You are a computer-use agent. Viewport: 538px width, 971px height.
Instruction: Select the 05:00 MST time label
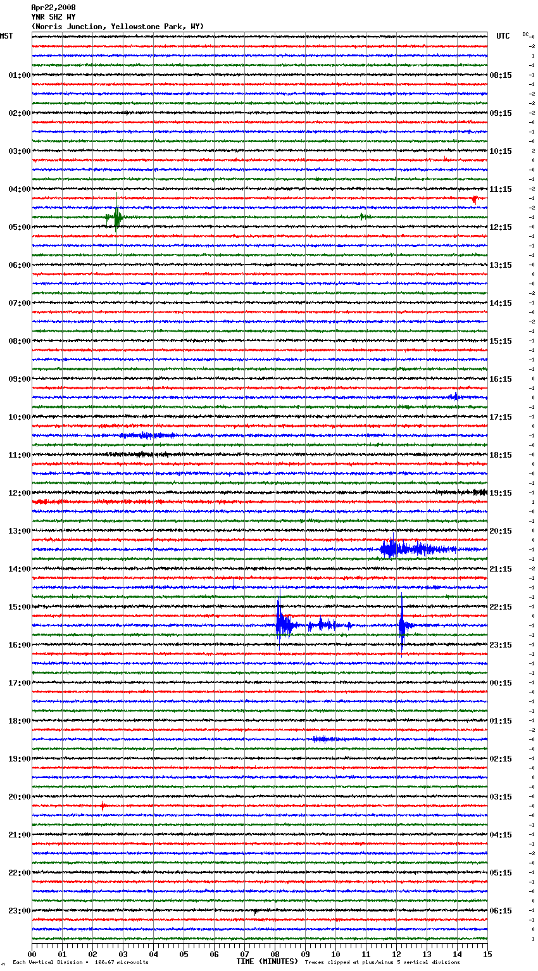click(x=19, y=227)
